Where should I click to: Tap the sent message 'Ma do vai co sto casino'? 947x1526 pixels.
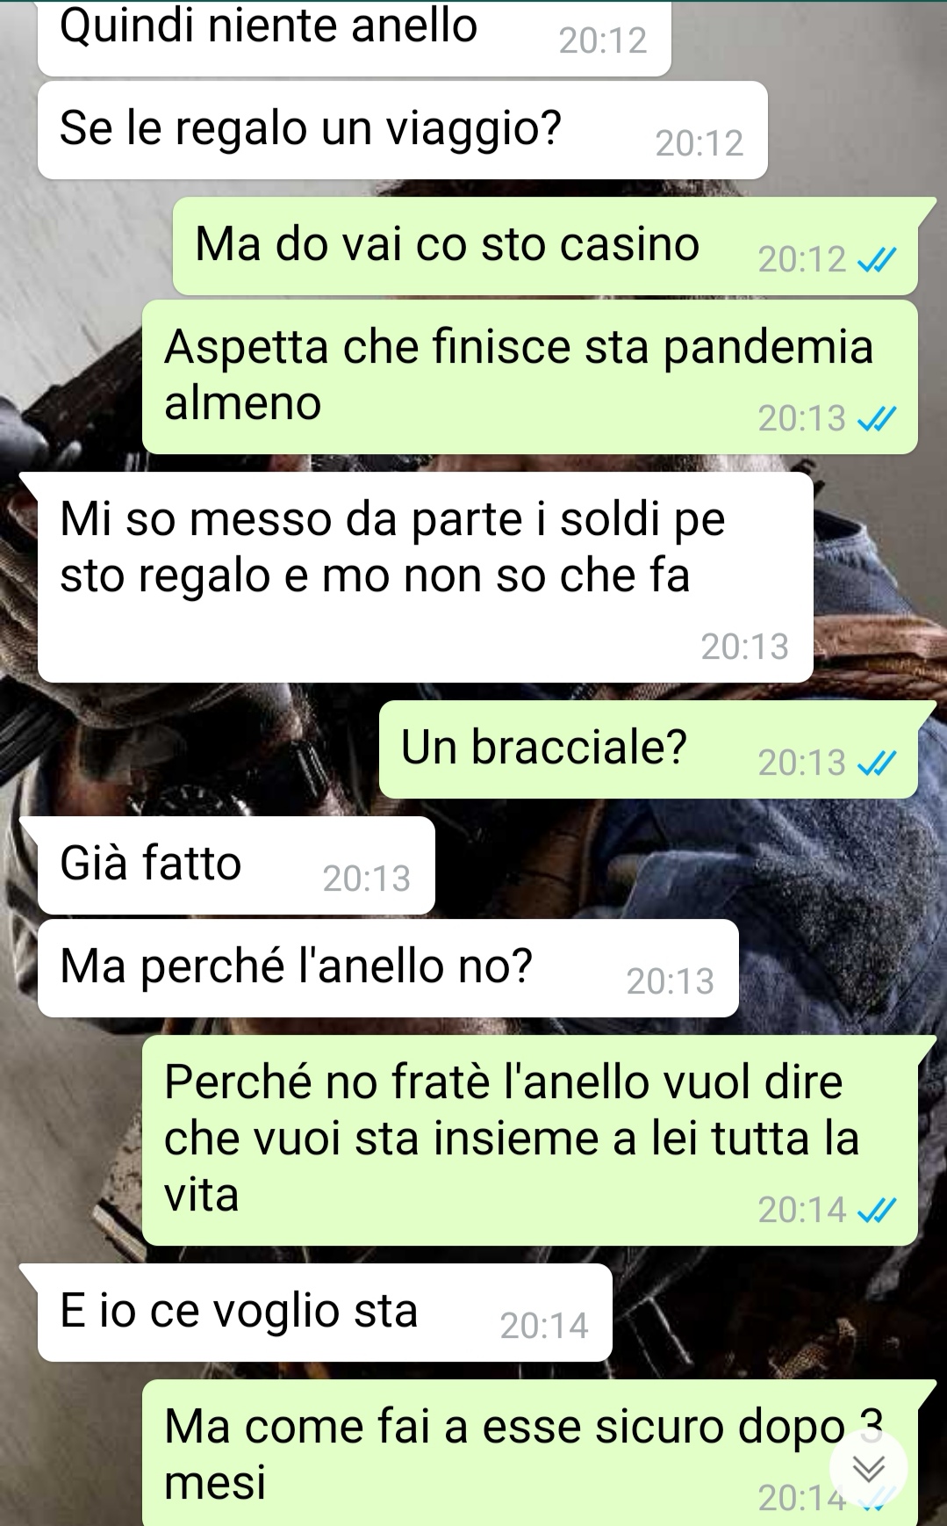tap(546, 246)
